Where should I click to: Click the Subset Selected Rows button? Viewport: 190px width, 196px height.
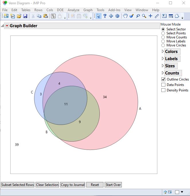click(x=18, y=185)
